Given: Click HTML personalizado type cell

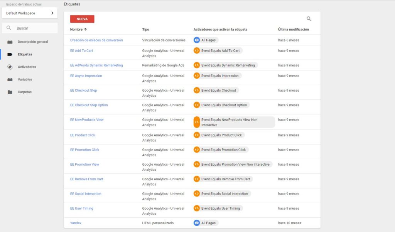Looking at the screenshot, I should [x=158, y=223].
